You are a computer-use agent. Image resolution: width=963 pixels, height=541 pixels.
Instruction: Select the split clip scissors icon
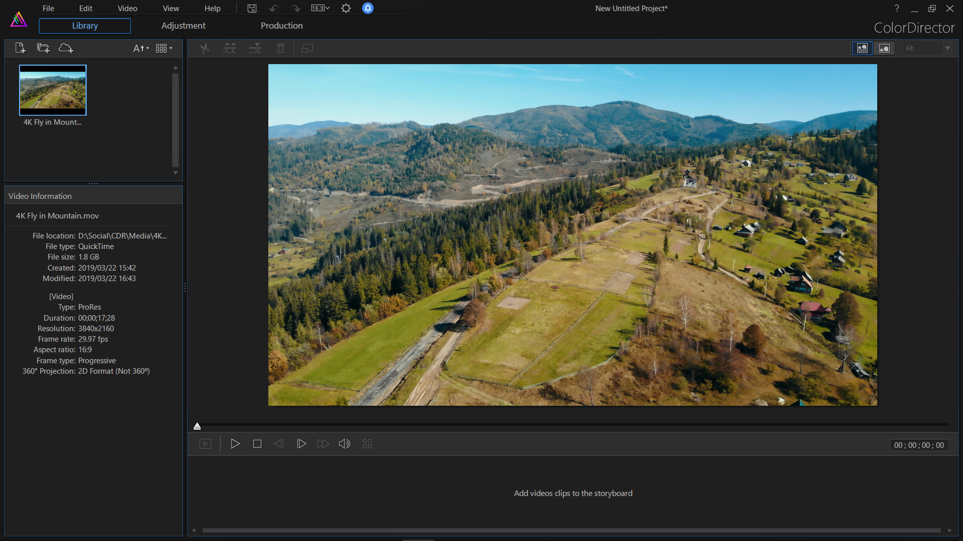point(205,48)
